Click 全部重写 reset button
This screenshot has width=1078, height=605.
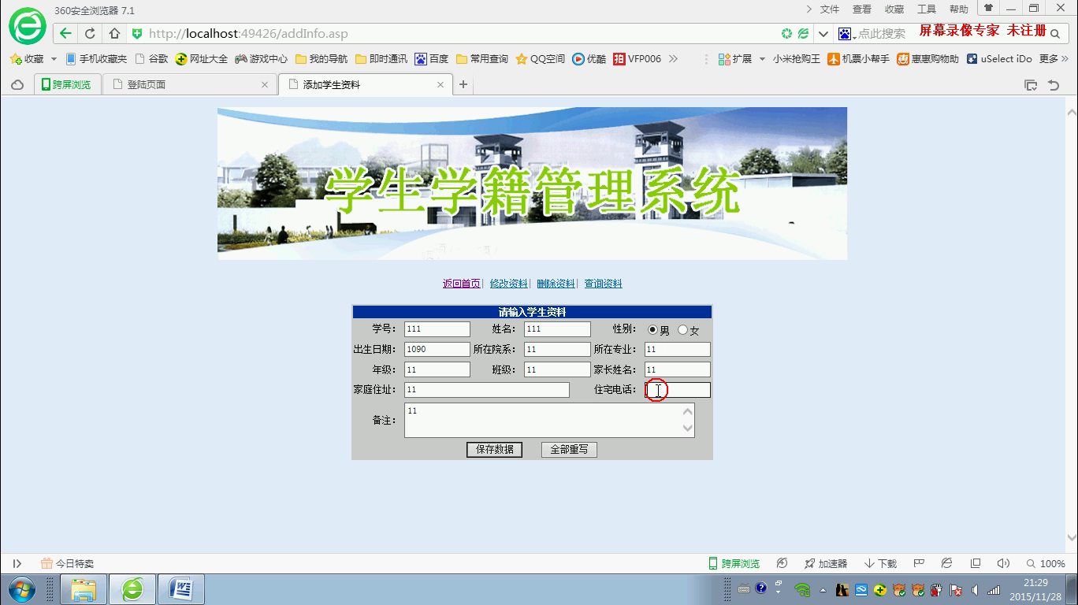coord(569,449)
